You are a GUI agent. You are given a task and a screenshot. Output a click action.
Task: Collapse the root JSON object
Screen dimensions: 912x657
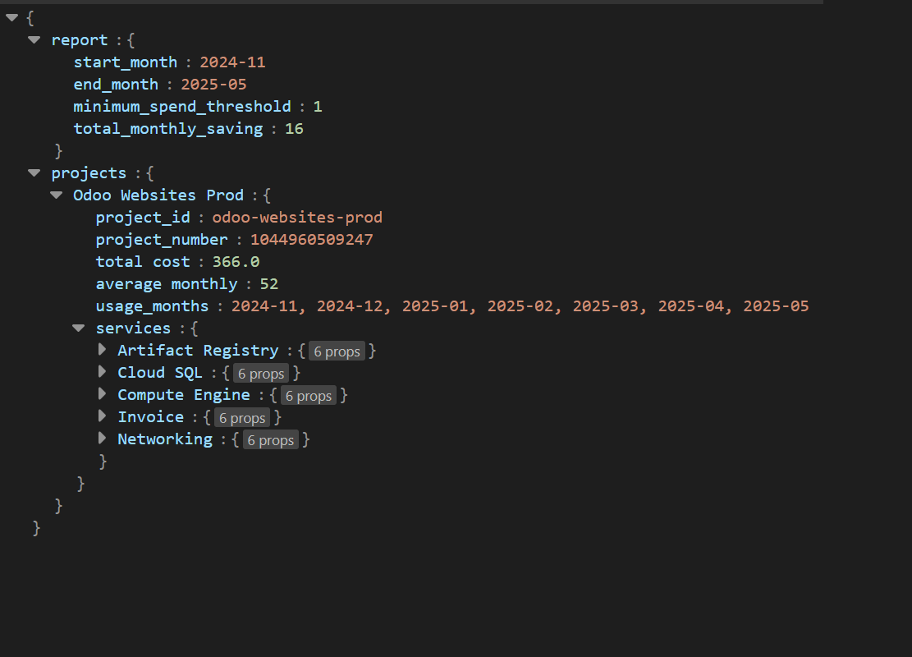click(11, 17)
